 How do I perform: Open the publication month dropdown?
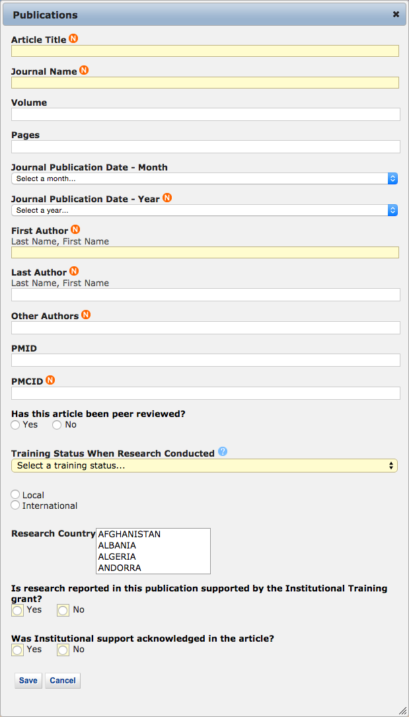click(x=204, y=178)
